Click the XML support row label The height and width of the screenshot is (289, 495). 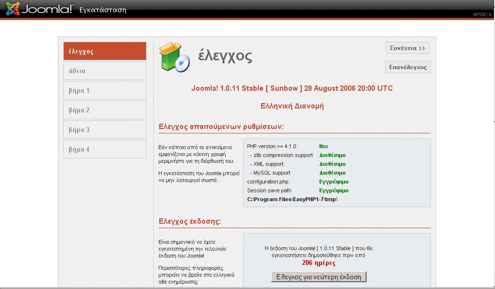(x=267, y=164)
